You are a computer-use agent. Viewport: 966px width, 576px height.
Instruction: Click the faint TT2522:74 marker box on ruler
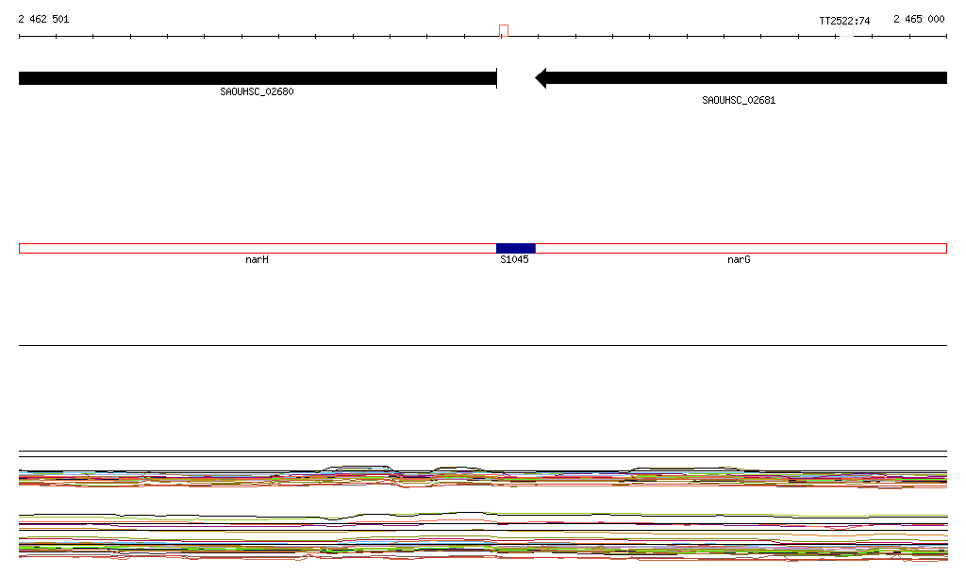coord(846,32)
